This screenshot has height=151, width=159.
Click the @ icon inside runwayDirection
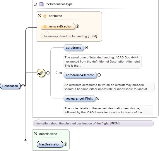[45, 26]
